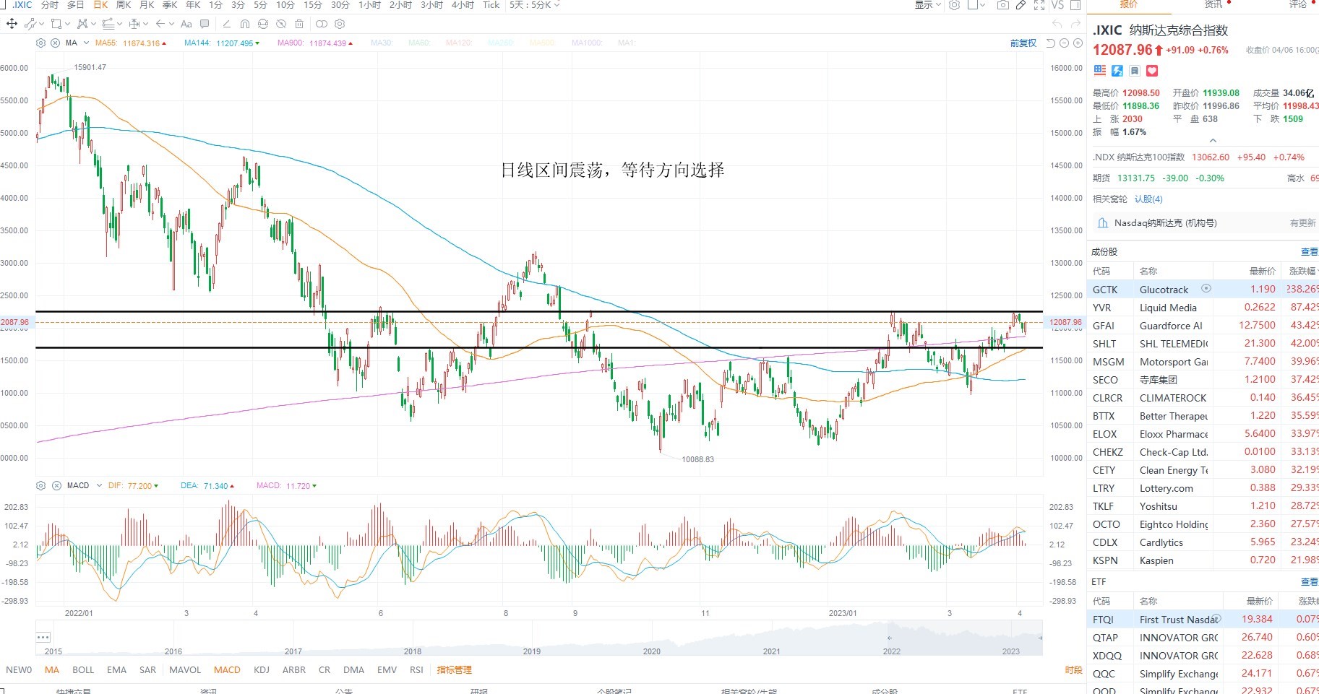
Task: Open the 显示 display dropdown
Action: pyautogui.click(x=928, y=5)
